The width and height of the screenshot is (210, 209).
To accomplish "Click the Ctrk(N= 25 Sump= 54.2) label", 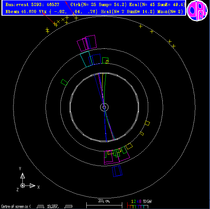I will point(98,5).
